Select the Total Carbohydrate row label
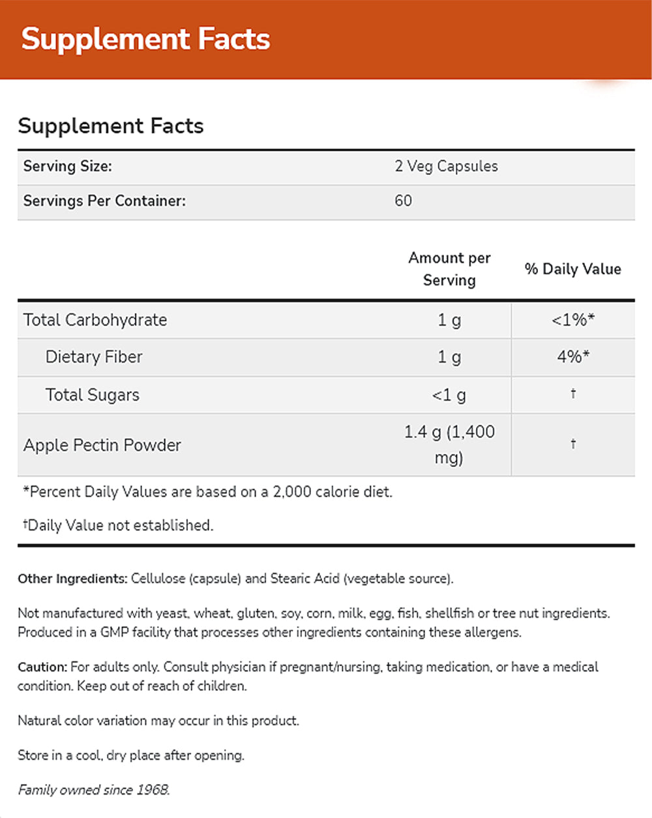Screen dimensions: 652x818 [x=95, y=320]
